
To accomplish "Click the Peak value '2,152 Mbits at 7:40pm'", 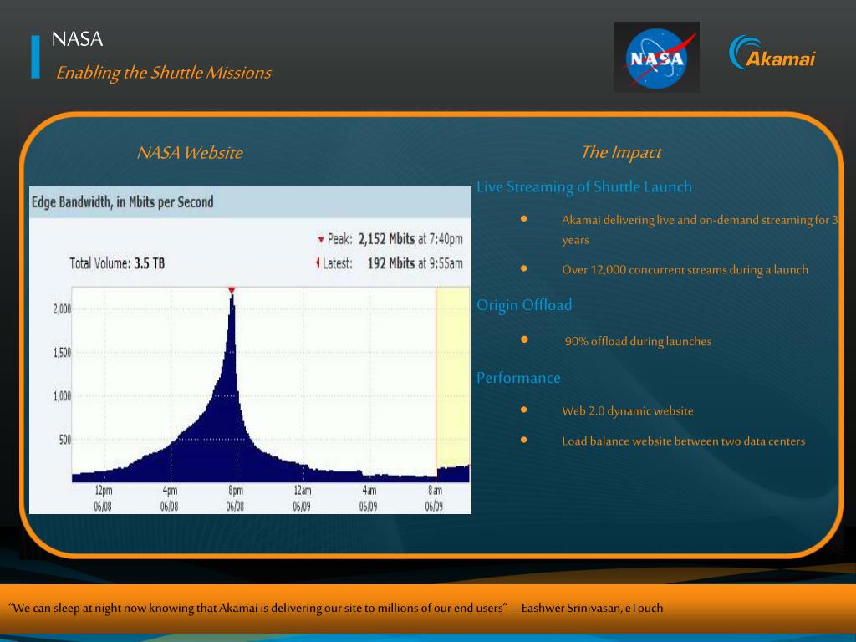I will (410, 239).
